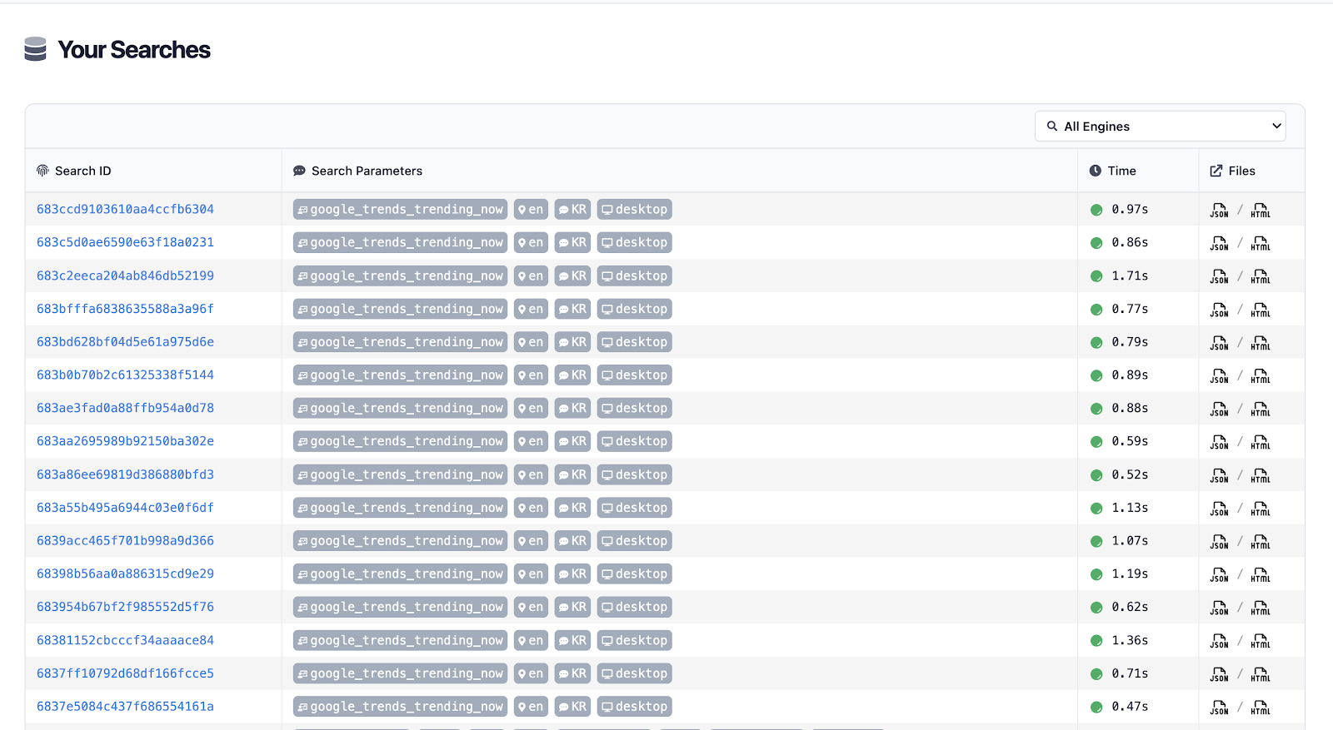
Task: Click the en tag in 683c5d0ae6590e63f18a0231 row
Action: click(531, 242)
